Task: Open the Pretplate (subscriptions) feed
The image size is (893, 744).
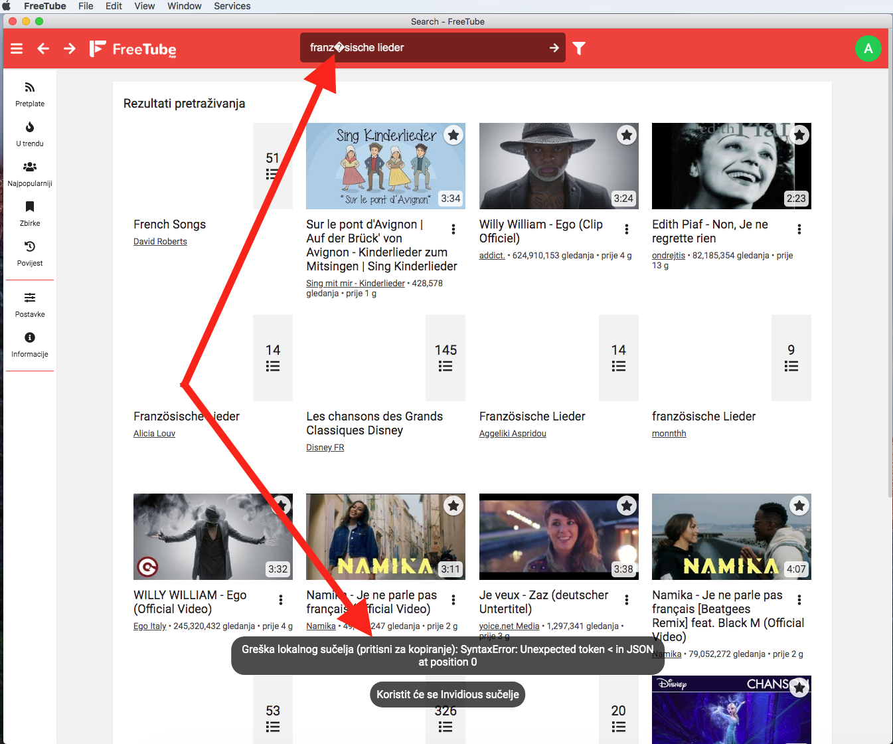Action: click(x=29, y=94)
